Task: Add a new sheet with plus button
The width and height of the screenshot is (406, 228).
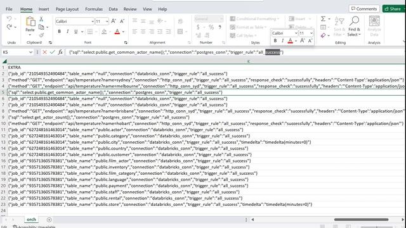Action: (49, 220)
